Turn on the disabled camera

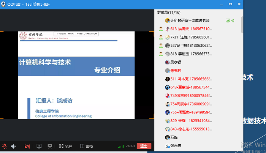27,146
